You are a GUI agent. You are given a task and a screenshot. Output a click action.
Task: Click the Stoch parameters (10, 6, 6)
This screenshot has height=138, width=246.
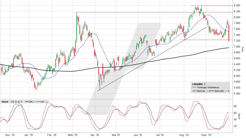click(x=15, y=102)
